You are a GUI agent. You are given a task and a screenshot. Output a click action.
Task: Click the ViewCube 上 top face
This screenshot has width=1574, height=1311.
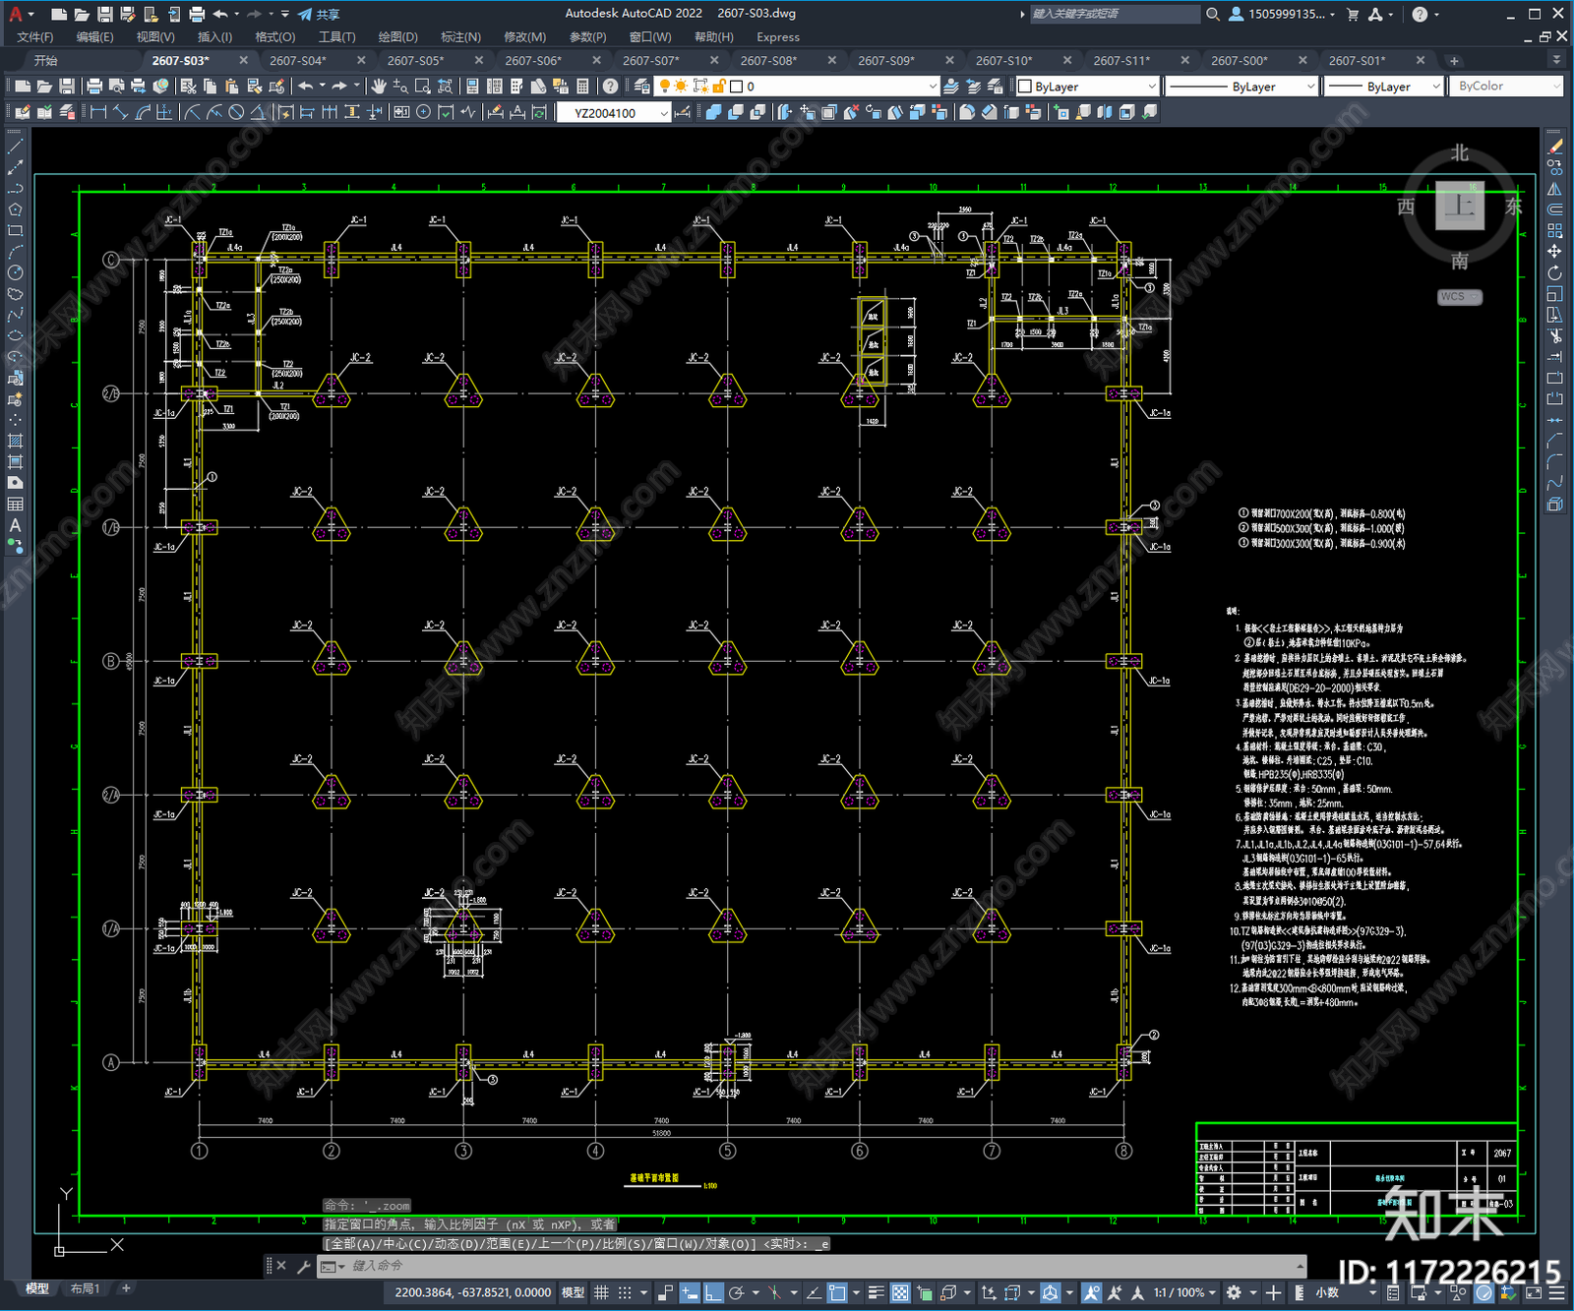(x=1459, y=207)
